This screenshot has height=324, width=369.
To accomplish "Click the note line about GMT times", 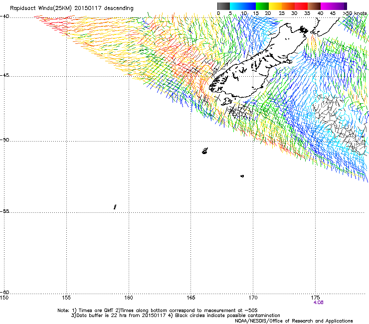I will pyautogui.click(x=158, y=311).
